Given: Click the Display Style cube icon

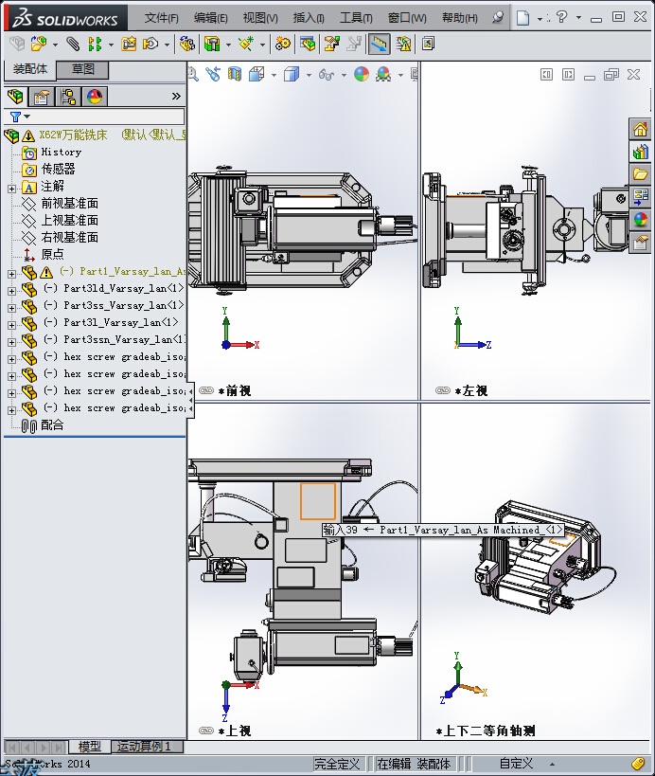Looking at the screenshot, I should point(292,74).
